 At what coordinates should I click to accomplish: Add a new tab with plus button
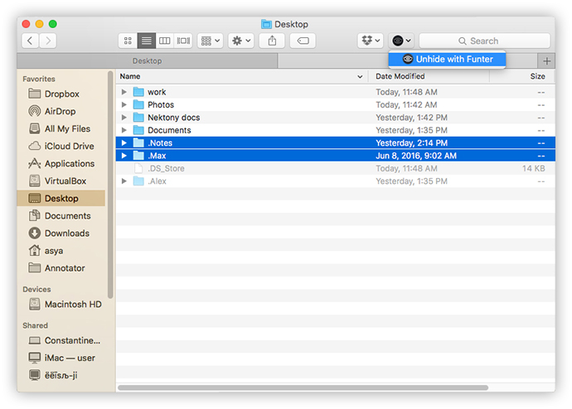[546, 61]
